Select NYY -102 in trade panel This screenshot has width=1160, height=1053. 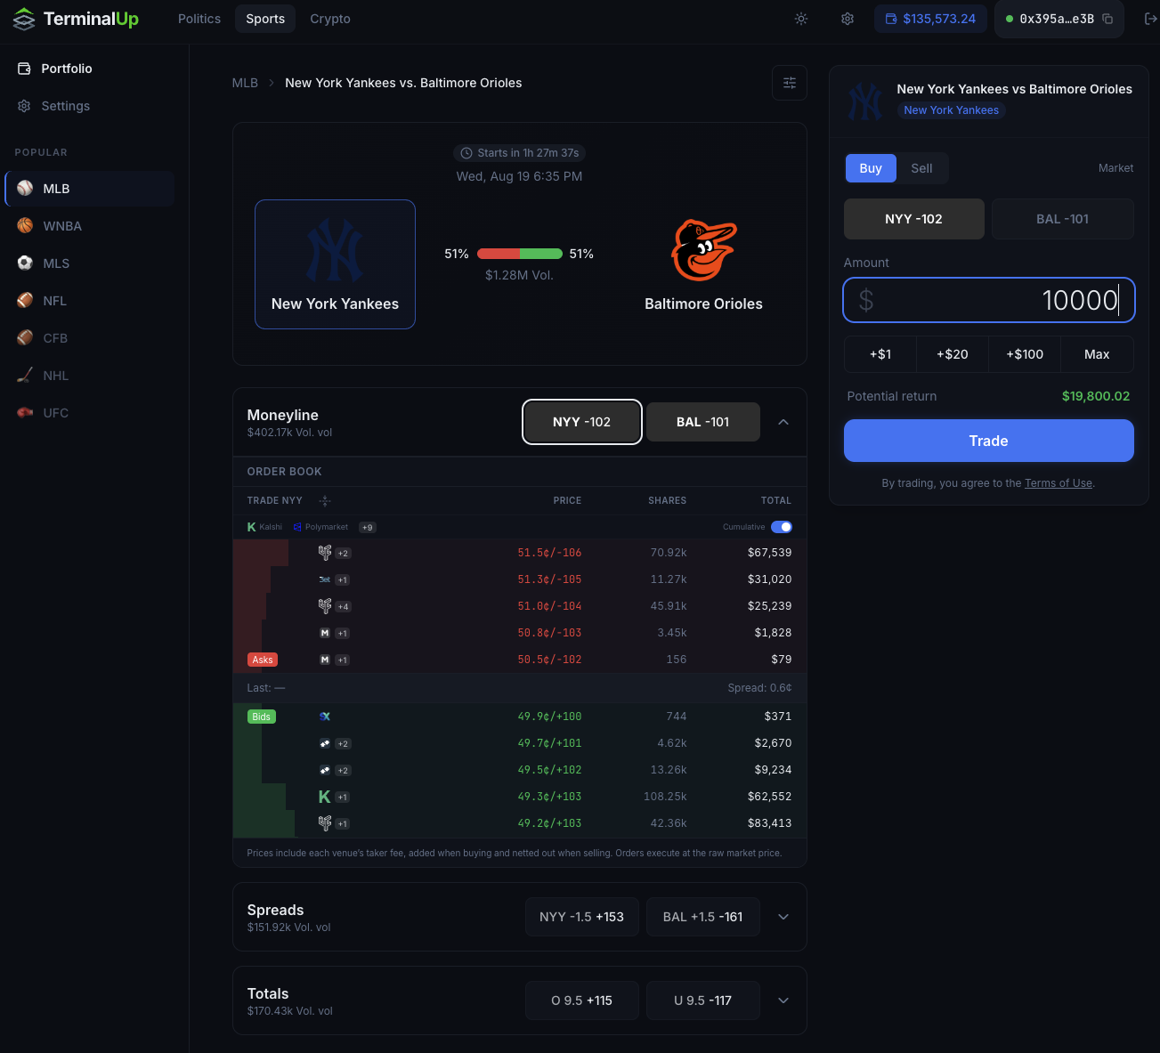click(x=914, y=219)
